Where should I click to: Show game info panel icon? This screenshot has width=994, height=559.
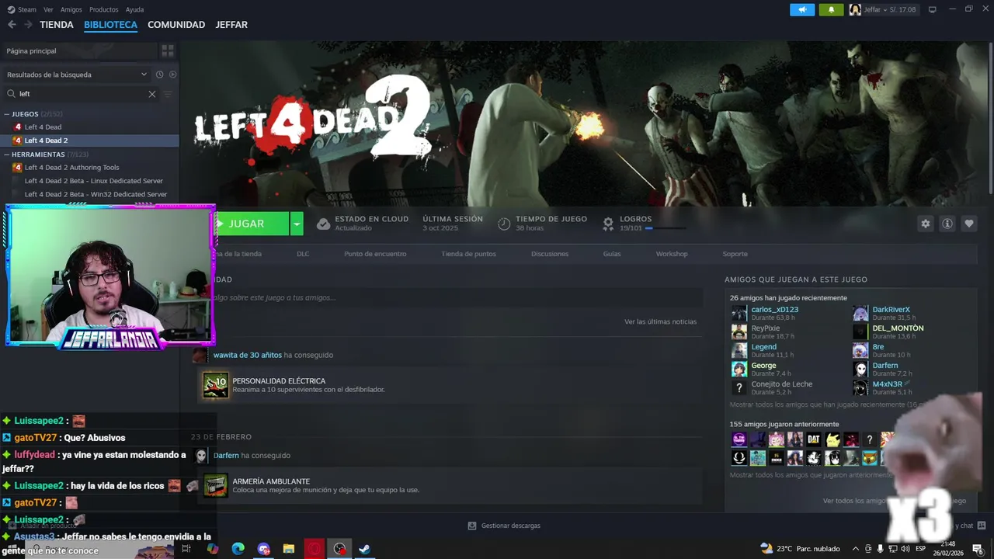947,224
